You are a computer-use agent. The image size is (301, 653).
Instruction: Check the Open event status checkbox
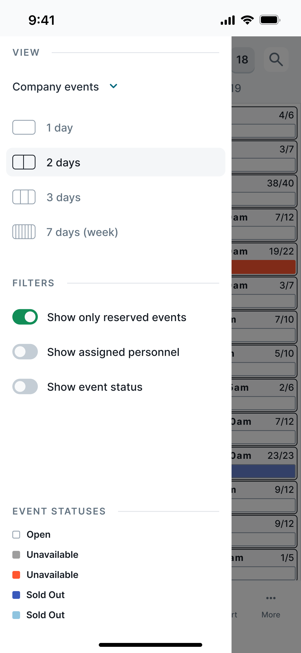pos(16,534)
